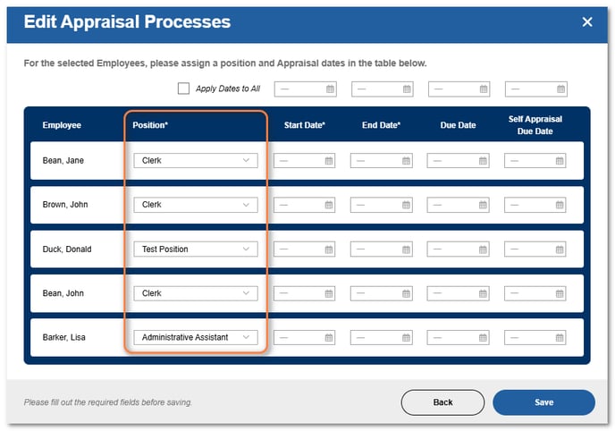
Task: Open Apply-to-All Self Appraisal Due Date calendar icon
Action: click(561, 89)
